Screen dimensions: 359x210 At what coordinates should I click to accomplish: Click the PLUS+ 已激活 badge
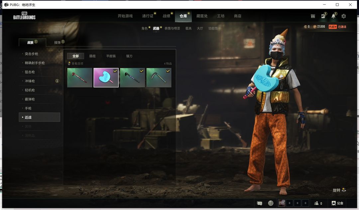(337, 27)
